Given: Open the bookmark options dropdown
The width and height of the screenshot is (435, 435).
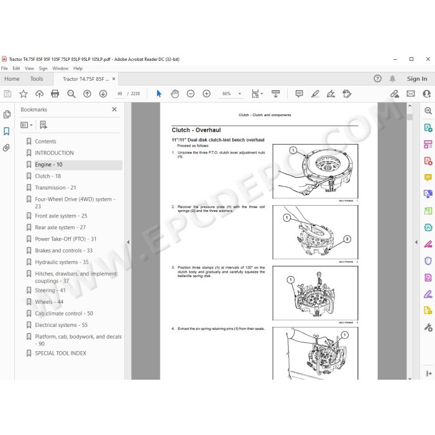Looking at the screenshot, I should [x=26, y=125].
